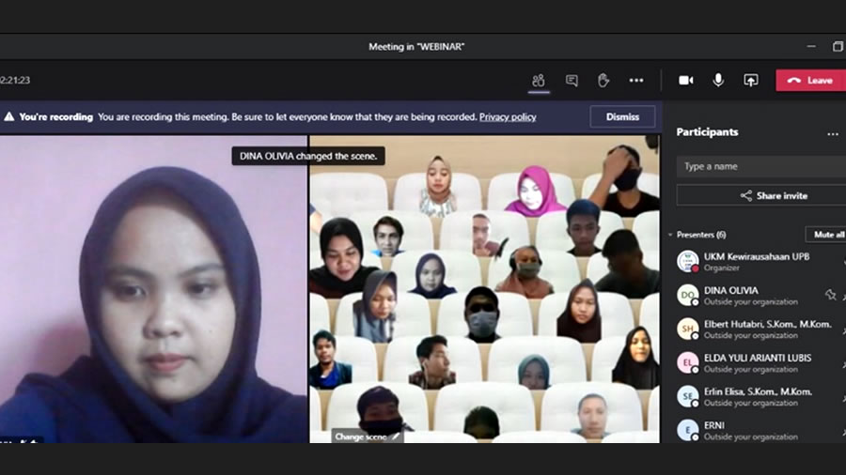Click the Share invite button
This screenshot has height=475, width=846.
760,195
